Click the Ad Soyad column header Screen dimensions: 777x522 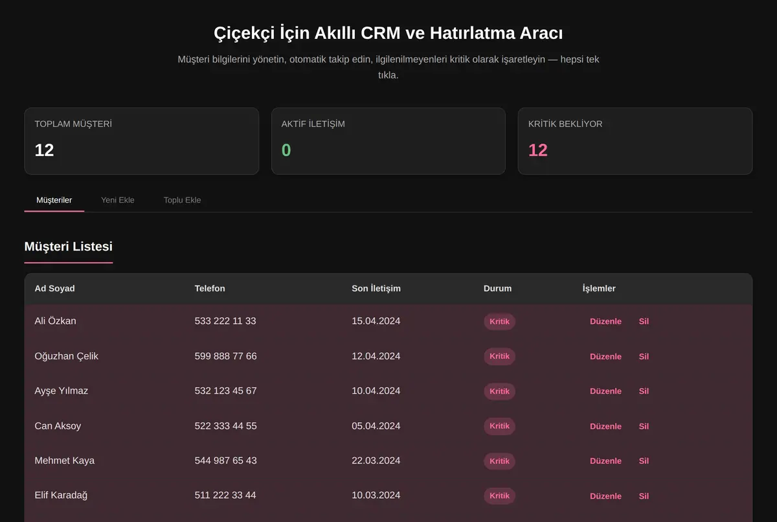tap(54, 288)
